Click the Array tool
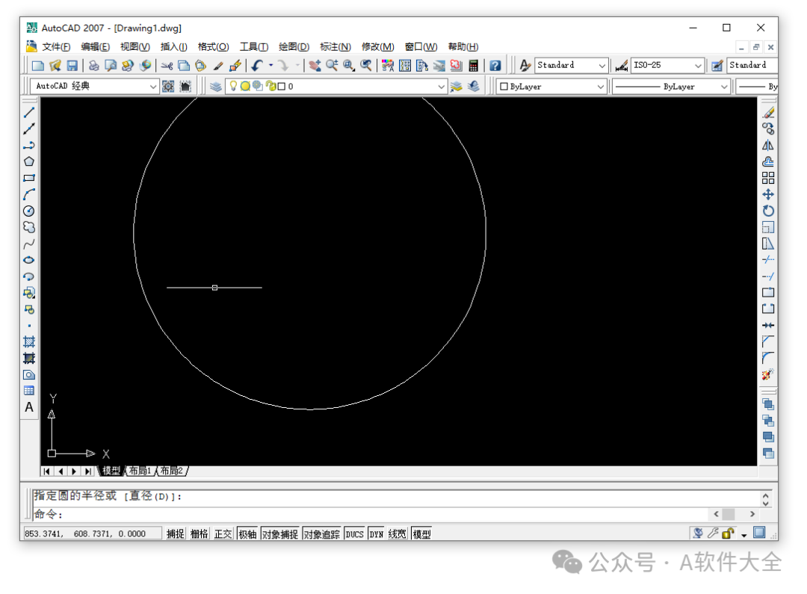Viewport: 807px width, 594px height. coord(768,178)
